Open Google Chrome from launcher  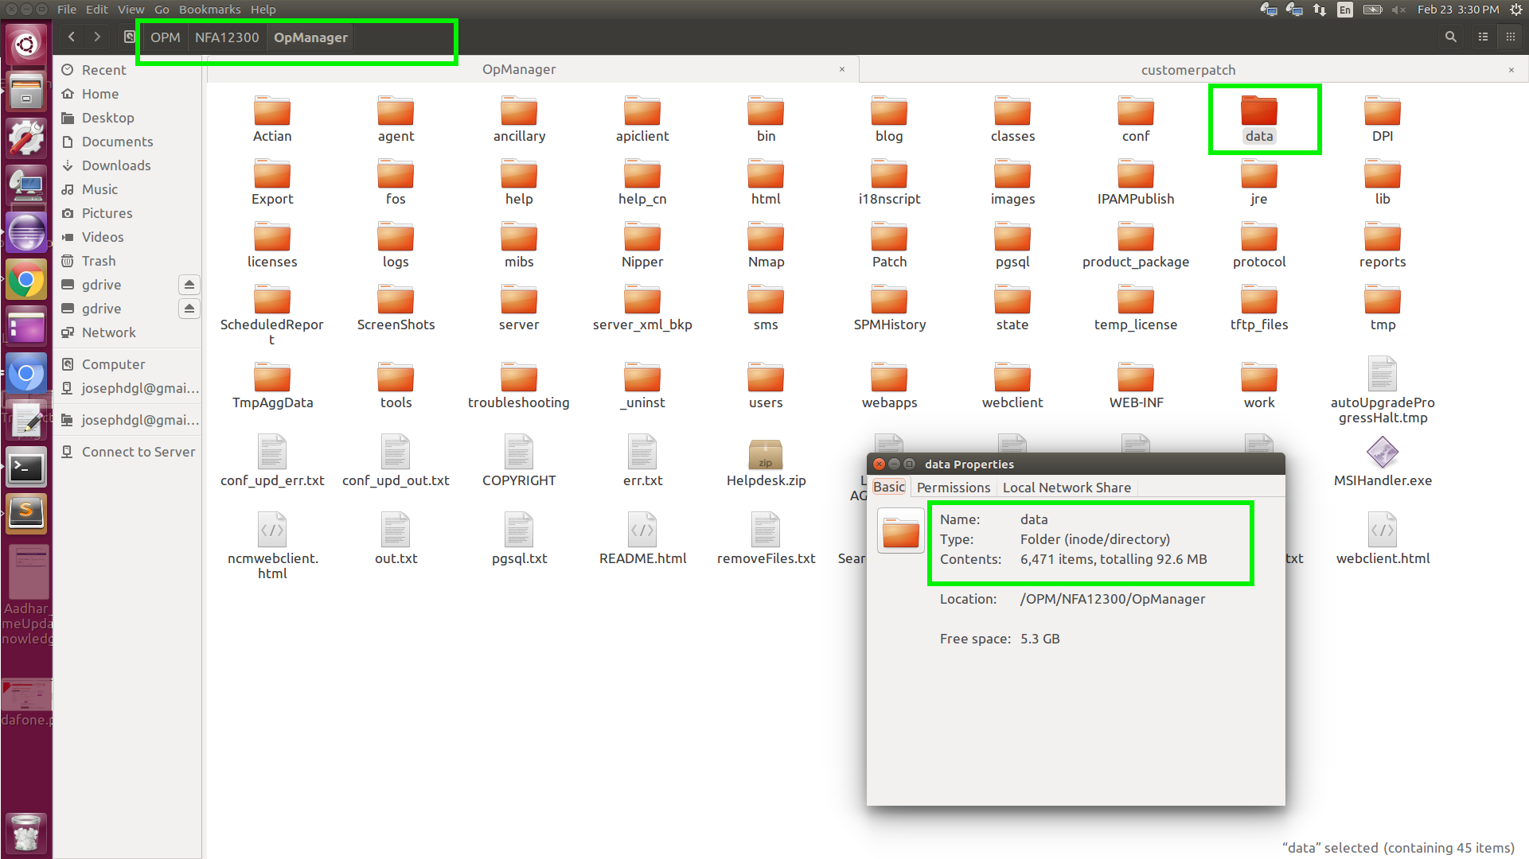click(x=26, y=280)
